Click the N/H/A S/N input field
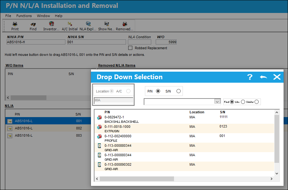 pyautogui.click(x=96, y=42)
